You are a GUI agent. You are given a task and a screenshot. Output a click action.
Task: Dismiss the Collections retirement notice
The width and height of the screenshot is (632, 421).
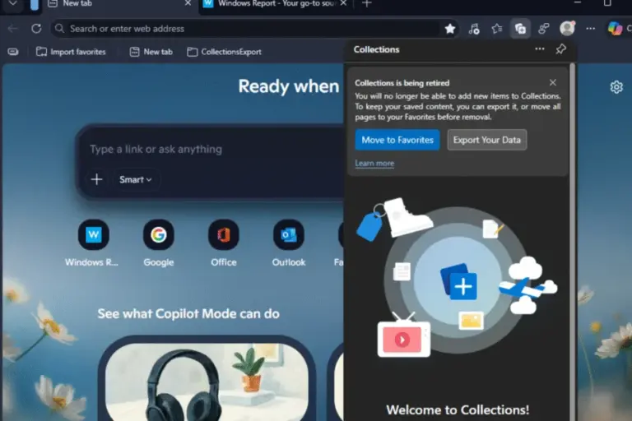point(553,82)
